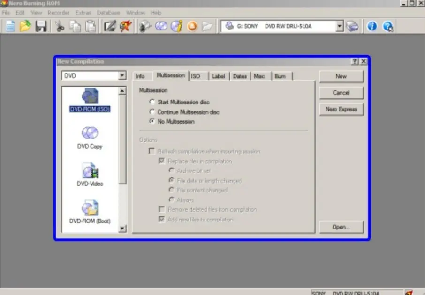Click the Open folder toolbar icon
425x295 pixels.
pyautogui.click(x=25, y=26)
